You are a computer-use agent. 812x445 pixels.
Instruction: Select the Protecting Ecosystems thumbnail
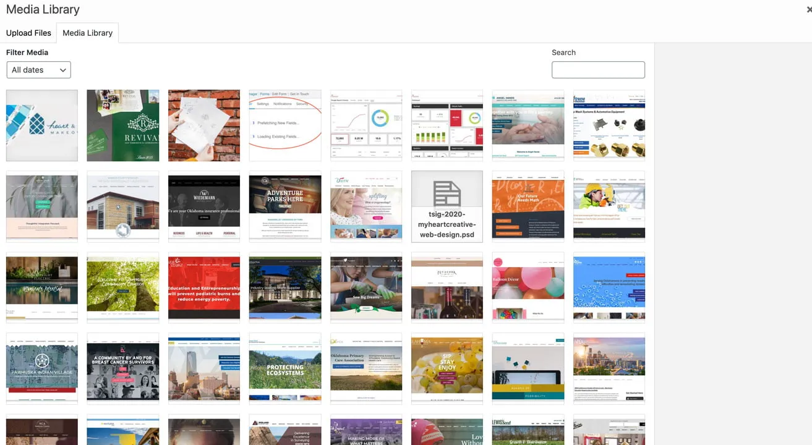click(285, 368)
